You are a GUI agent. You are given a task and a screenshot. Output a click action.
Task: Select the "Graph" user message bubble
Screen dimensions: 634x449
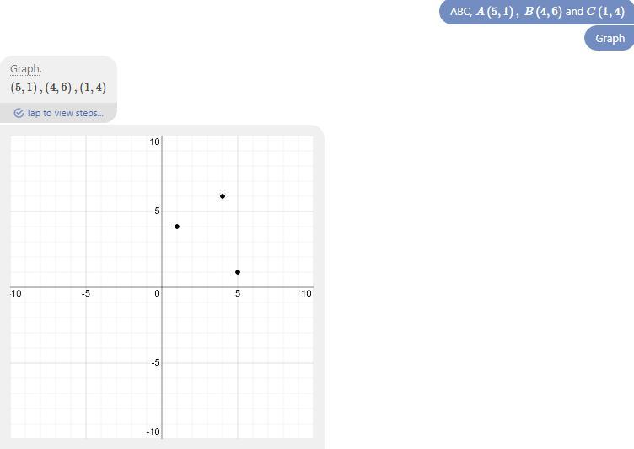pyautogui.click(x=610, y=38)
